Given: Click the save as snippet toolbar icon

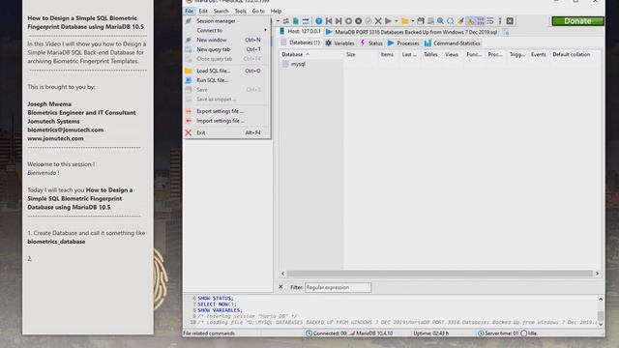Looking at the screenshot, I should [430, 21].
